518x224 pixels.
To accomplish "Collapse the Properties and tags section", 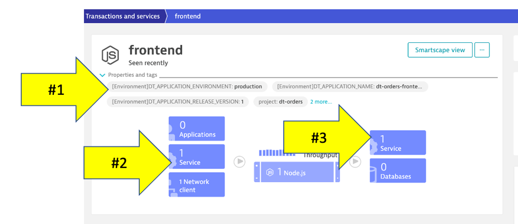I will (x=102, y=75).
